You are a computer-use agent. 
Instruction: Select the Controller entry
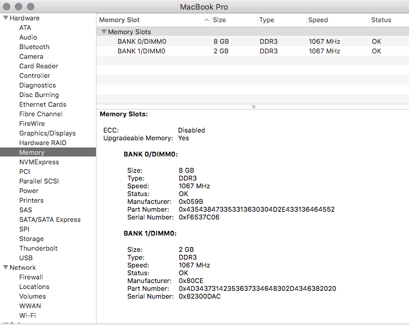[35, 76]
